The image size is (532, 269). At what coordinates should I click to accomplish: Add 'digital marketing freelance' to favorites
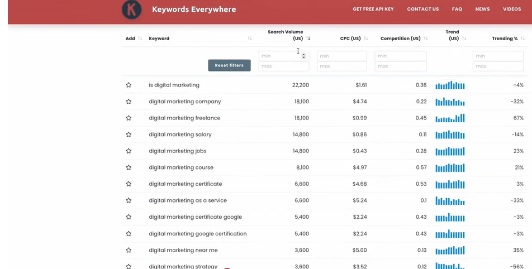pos(129,118)
